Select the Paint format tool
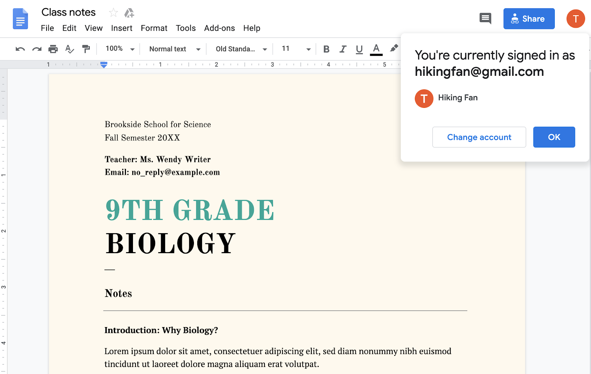The image size is (591, 374). tap(86, 49)
